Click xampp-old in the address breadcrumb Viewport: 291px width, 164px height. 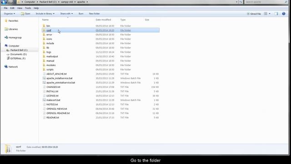pos(67,2)
